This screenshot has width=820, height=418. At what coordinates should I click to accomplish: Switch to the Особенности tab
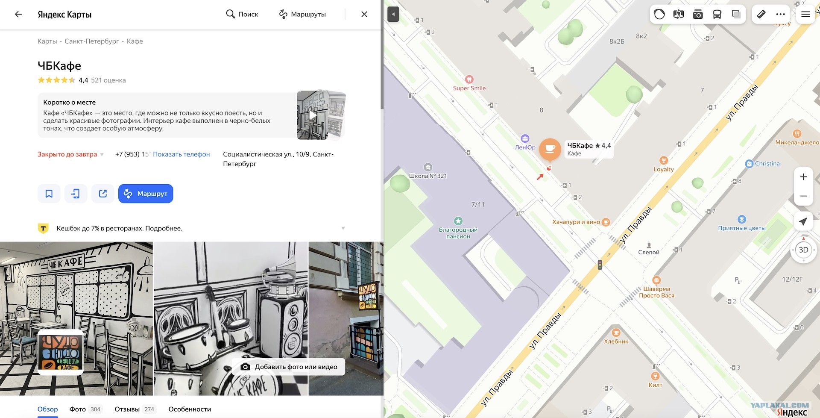click(x=190, y=409)
